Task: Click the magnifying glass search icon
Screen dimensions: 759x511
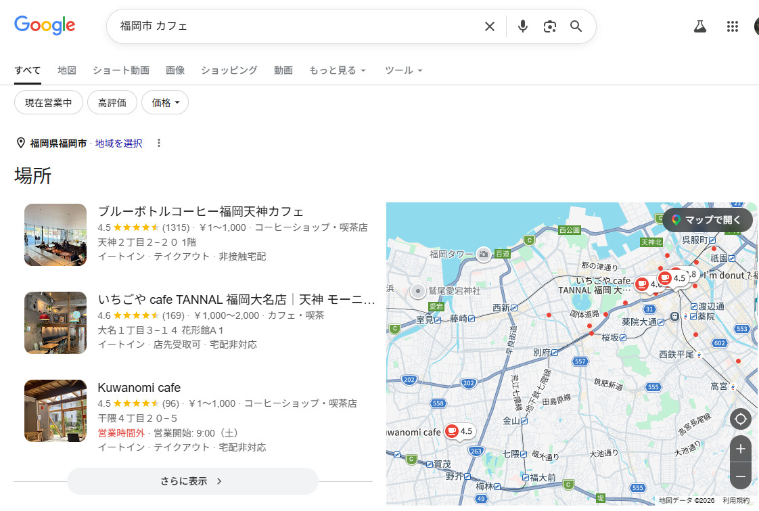Action: (576, 26)
